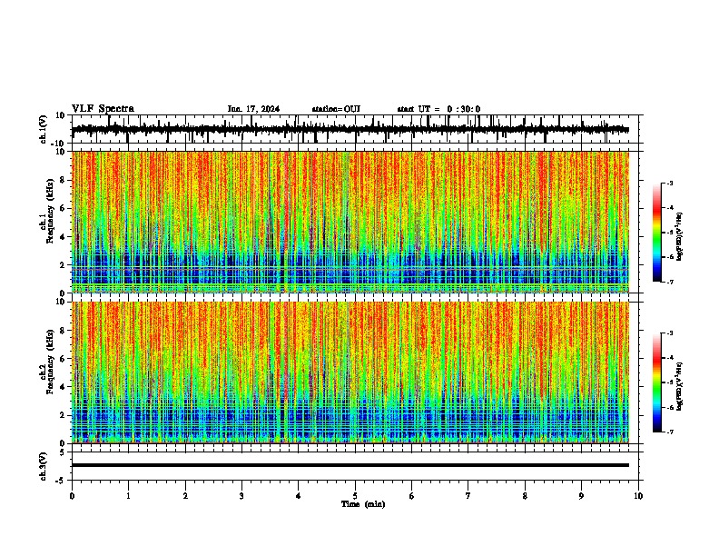Click time axis tick label "1"

click(x=128, y=496)
